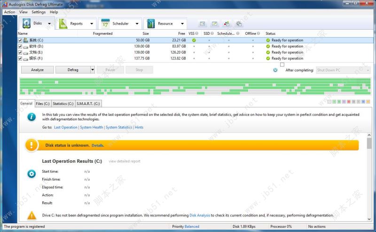Select the General tab
This screenshot has height=232, width=376.
point(26,103)
